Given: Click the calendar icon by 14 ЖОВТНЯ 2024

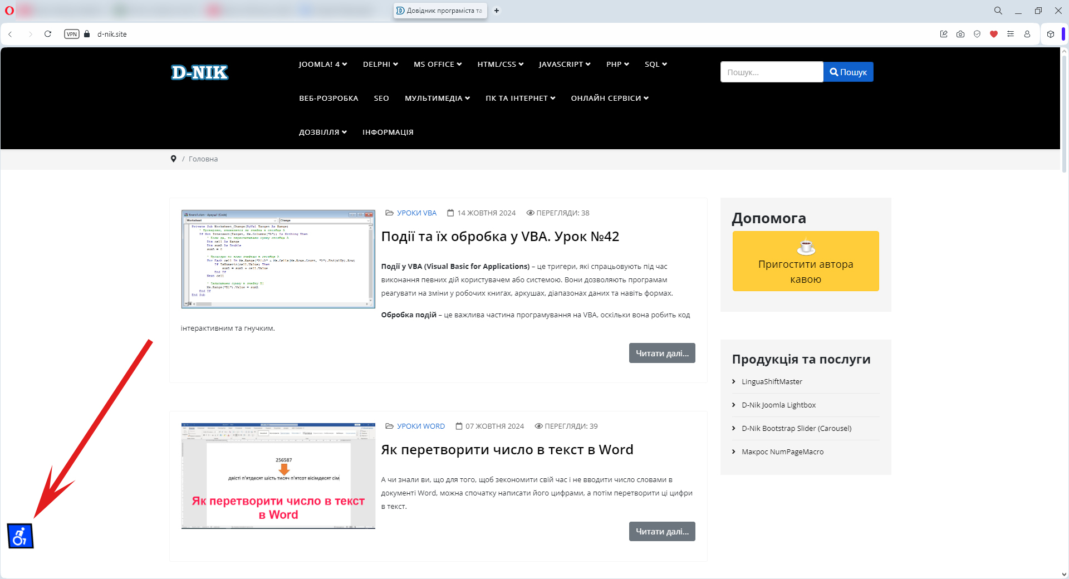Looking at the screenshot, I should tap(451, 213).
